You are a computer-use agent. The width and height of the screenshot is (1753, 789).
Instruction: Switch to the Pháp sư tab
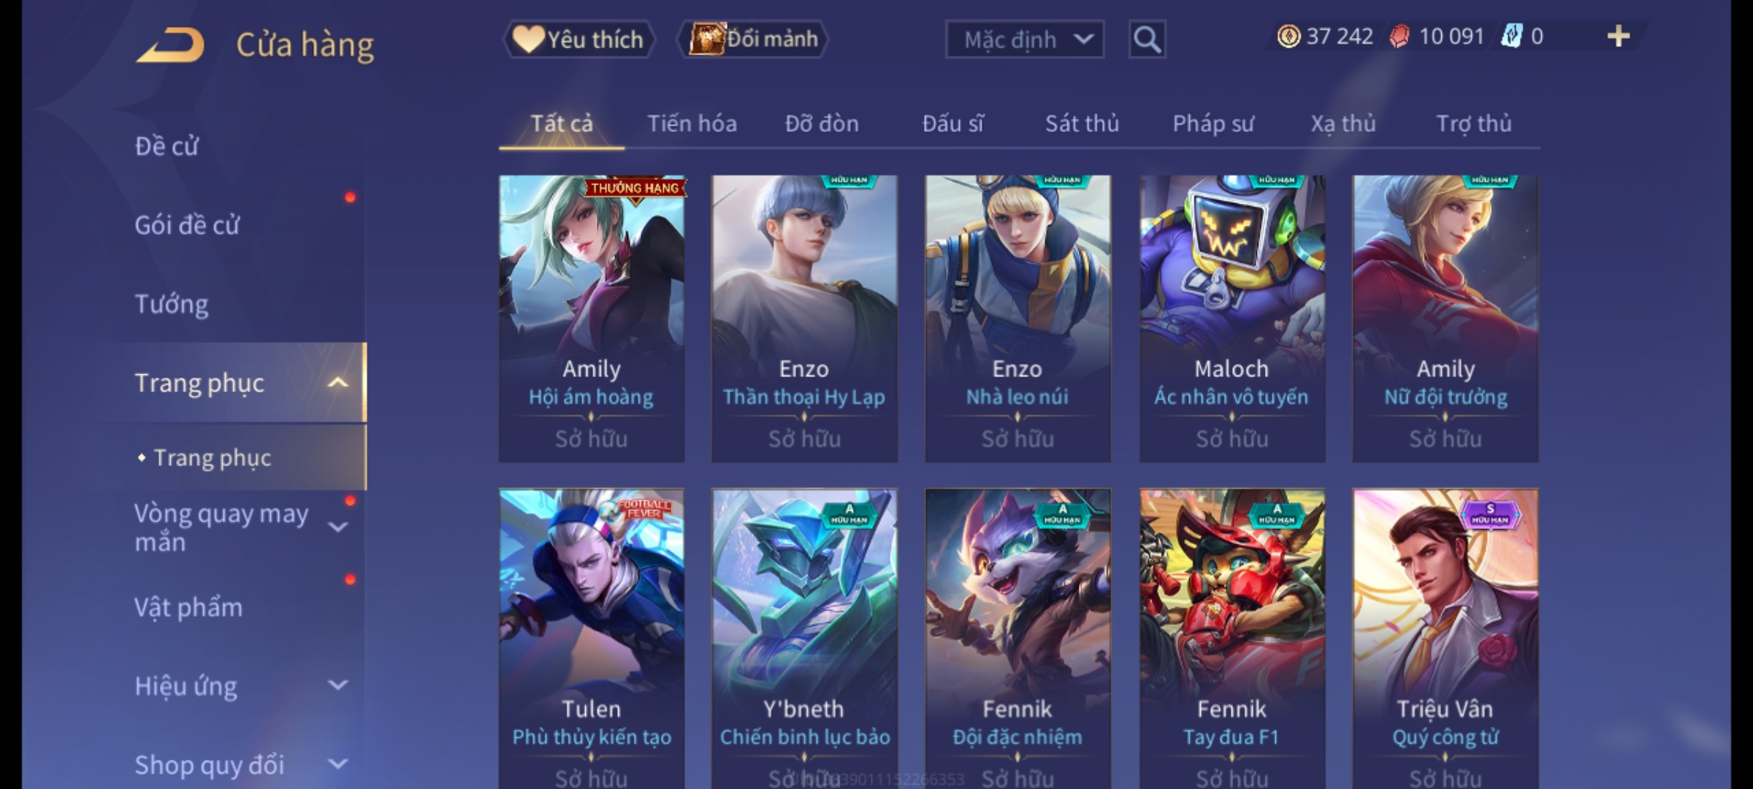[1213, 123]
